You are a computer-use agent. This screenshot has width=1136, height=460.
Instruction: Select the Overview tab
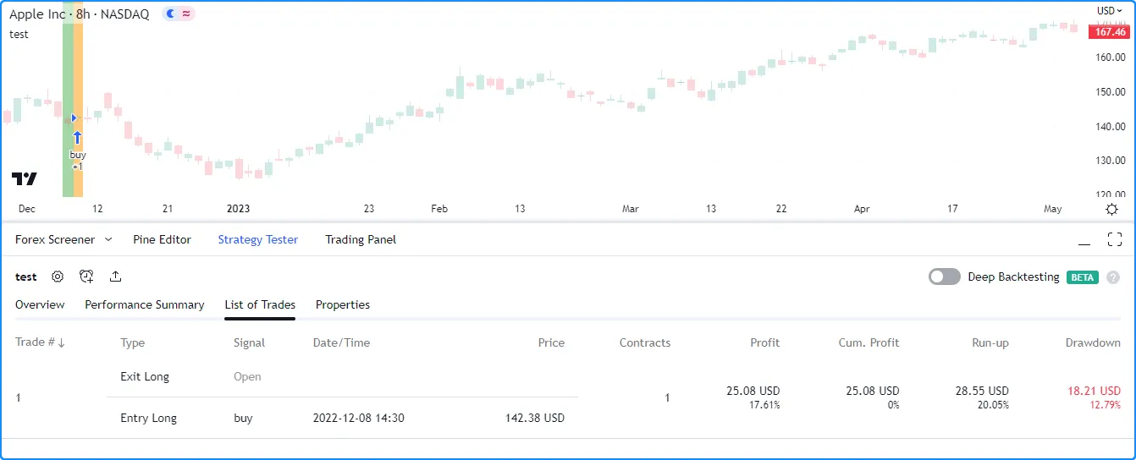point(40,304)
